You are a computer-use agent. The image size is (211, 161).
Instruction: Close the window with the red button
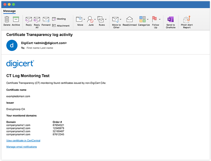coord(5,4)
